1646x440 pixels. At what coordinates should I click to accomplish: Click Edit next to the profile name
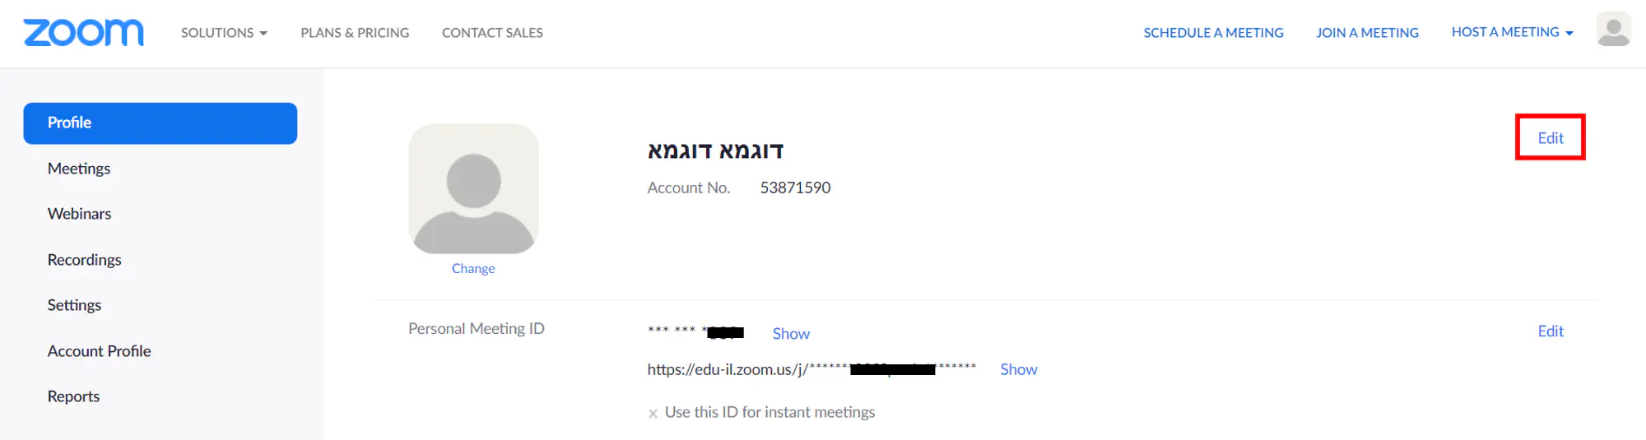tap(1551, 138)
